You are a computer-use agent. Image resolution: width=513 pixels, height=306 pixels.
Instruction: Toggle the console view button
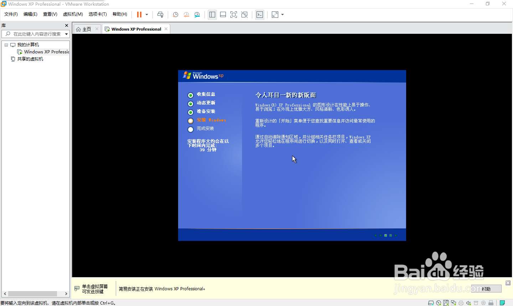coord(260,15)
